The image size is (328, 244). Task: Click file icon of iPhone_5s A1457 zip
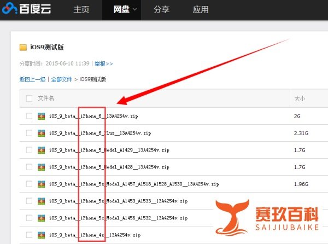[41, 184]
